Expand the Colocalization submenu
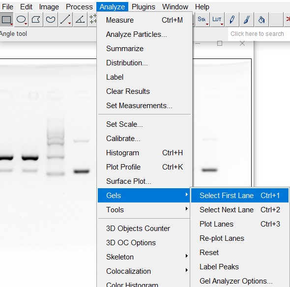Image resolution: width=290 pixels, height=287 pixels. [144, 271]
